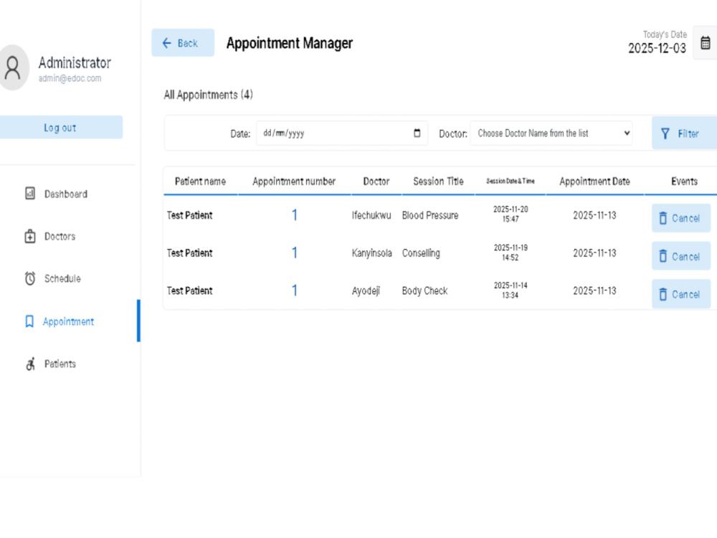This screenshot has width=717, height=538.
Task: Click today's date 2025-12-03
Action: (x=657, y=48)
